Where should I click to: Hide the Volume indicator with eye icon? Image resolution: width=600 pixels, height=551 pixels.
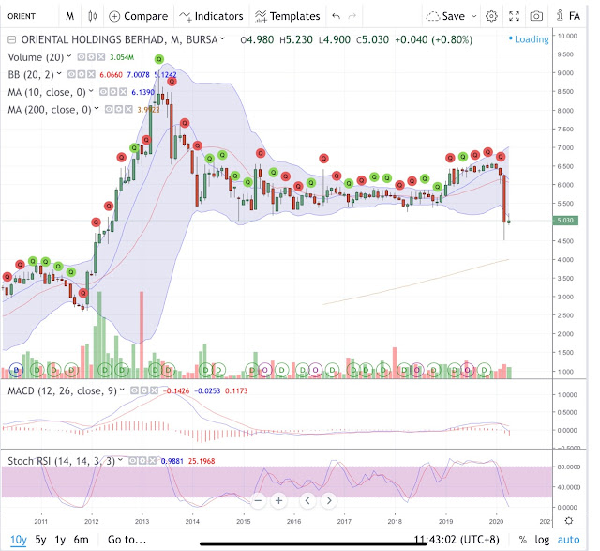point(82,57)
